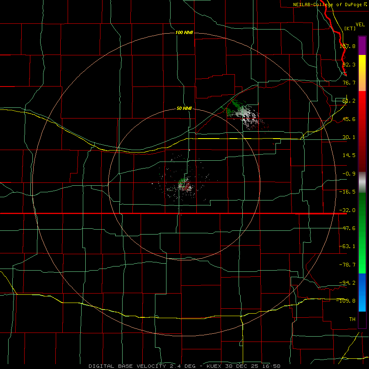The image size is (369, 369).
Task: Click the -47.6 velocity scale value
Action: point(347,228)
